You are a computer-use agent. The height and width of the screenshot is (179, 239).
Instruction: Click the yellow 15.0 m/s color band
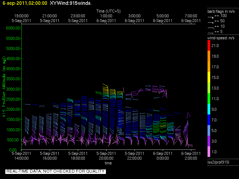coord(209,77)
